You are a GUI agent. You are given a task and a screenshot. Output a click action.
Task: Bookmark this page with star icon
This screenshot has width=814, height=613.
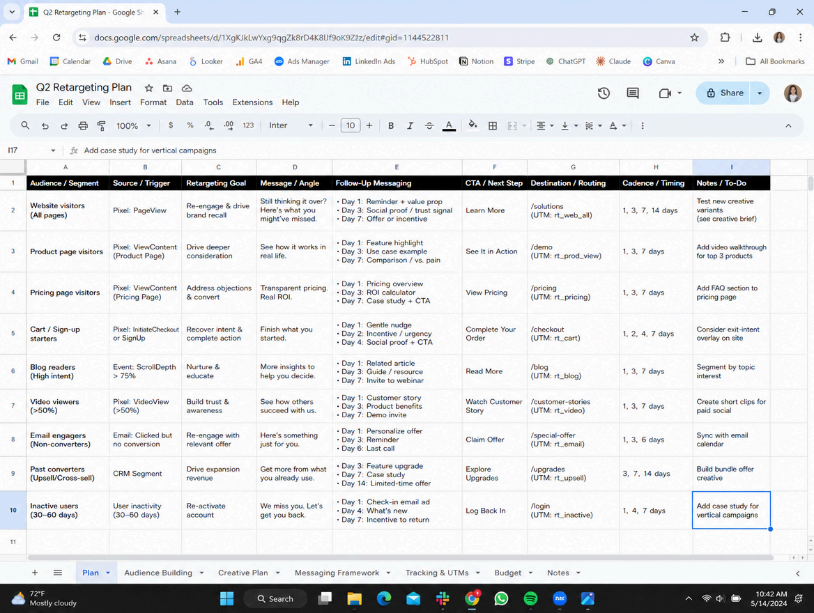pyautogui.click(x=694, y=38)
